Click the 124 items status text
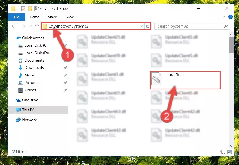Screen dimensions: 239x165 (x=20, y=152)
